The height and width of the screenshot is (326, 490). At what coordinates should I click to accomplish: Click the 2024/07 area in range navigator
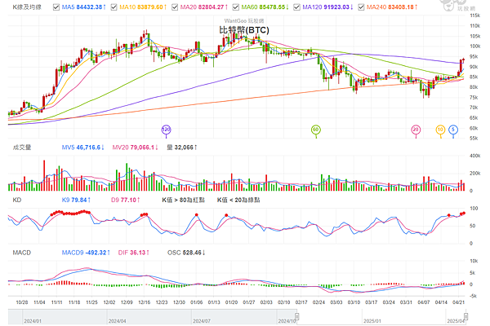(202, 320)
